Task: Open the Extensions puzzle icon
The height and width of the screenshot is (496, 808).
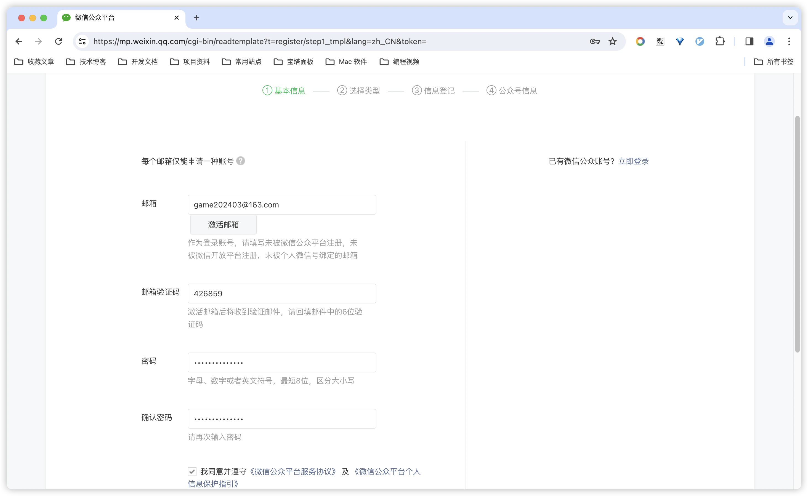Action: (x=719, y=41)
